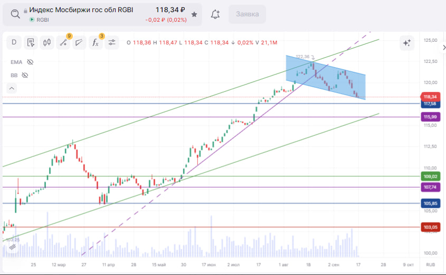
Task: Open chart settings sliders icon
Action: [x=112, y=42]
